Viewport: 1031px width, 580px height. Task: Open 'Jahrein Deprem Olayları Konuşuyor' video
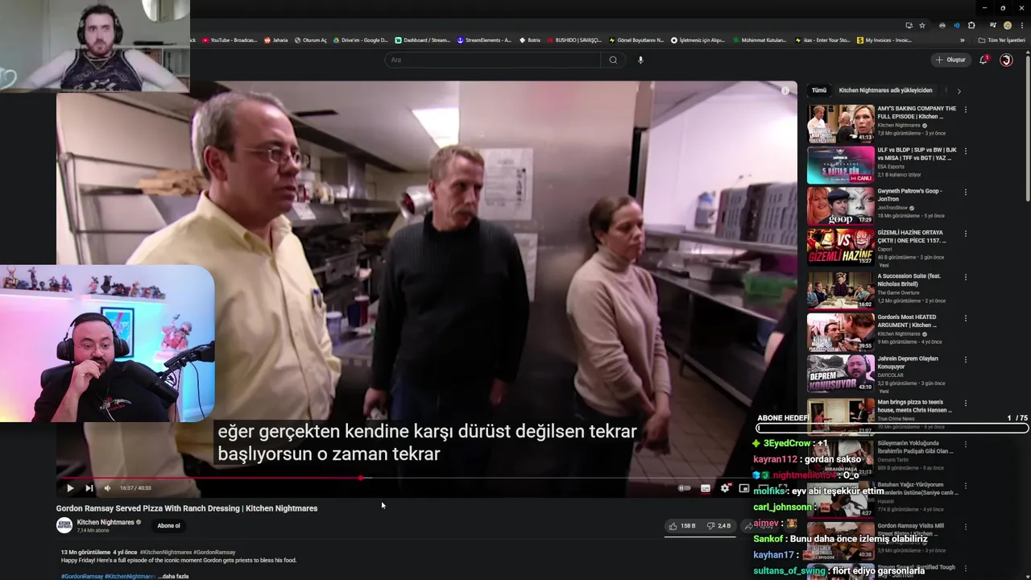pyautogui.click(x=841, y=373)
